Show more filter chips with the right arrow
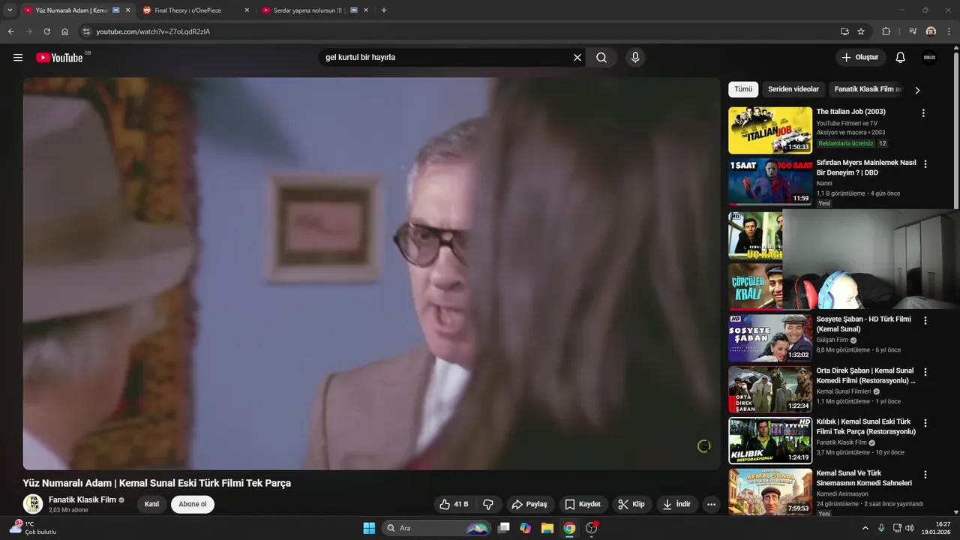This screenshot has width=960, height=540. click(917, 90)
